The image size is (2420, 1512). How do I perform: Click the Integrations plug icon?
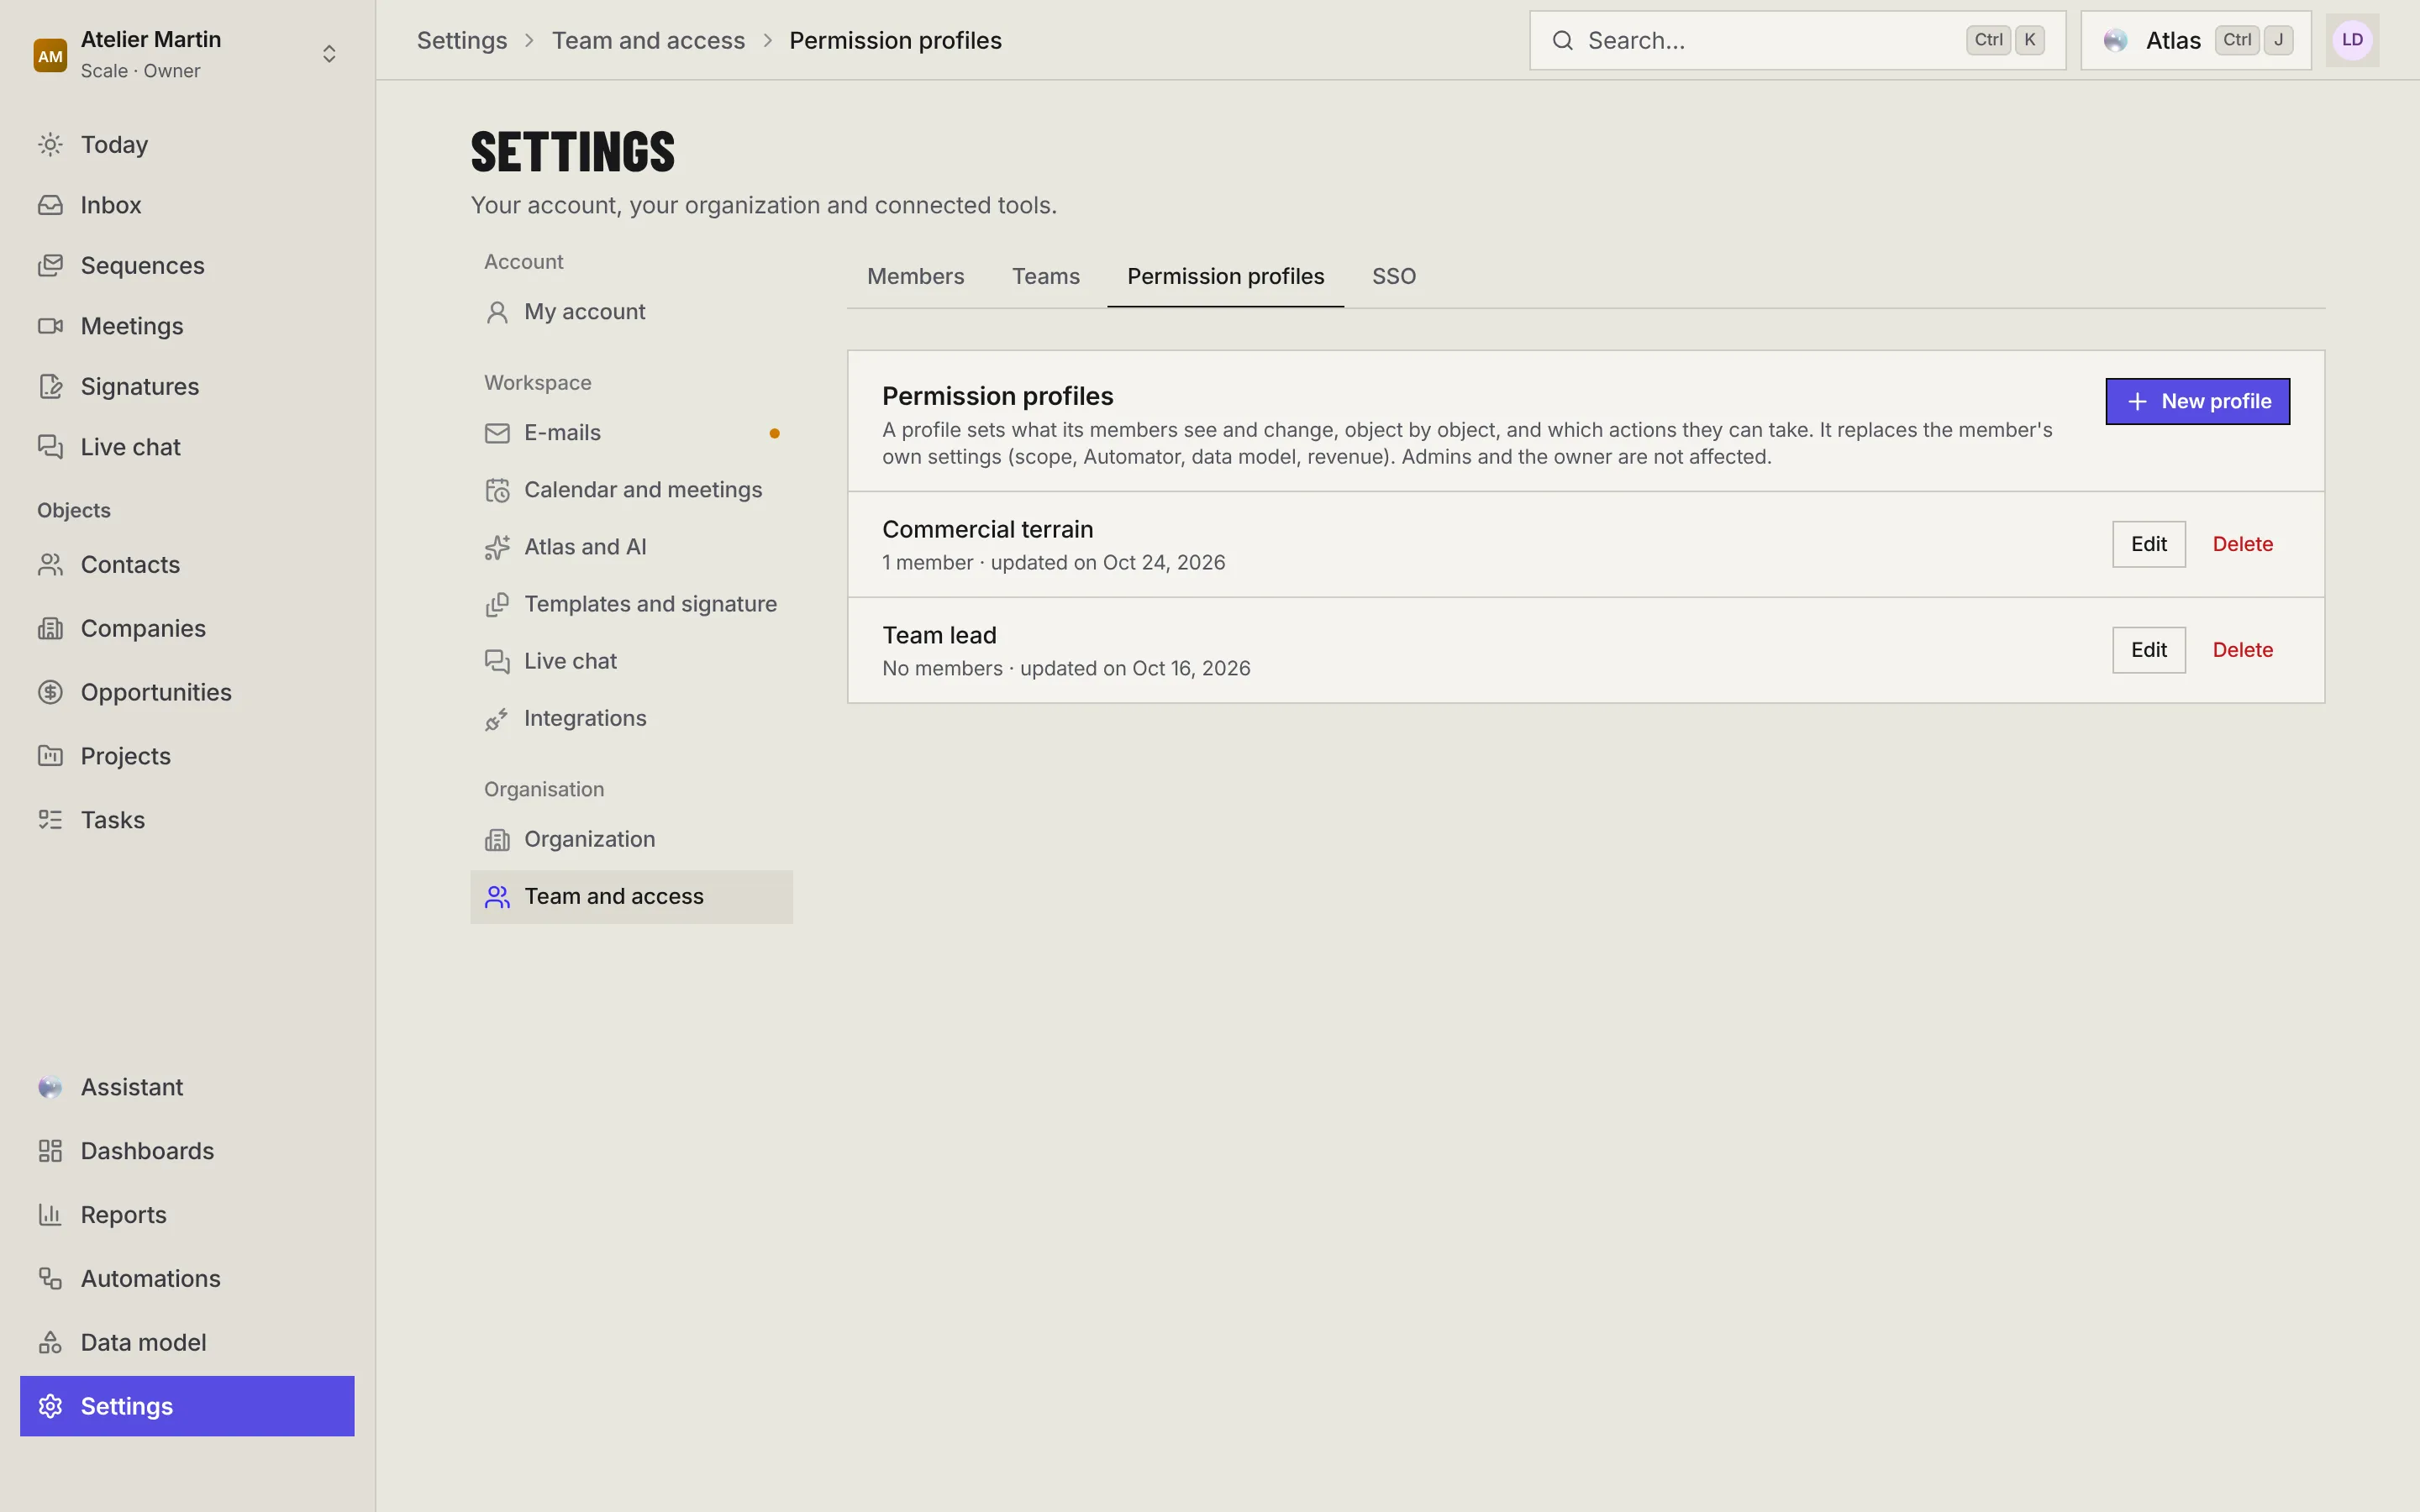coord(497,719)
